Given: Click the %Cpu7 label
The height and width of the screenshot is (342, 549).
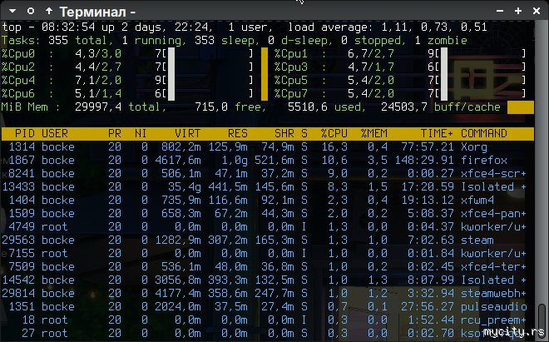Looking at the screenshot, I should 291,94.
